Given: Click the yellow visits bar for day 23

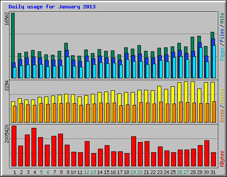Looking at the screenshot, I should click(x=159, y=94).
